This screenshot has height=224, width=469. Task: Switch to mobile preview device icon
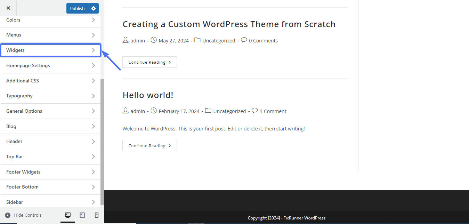(x=97, y=216)
